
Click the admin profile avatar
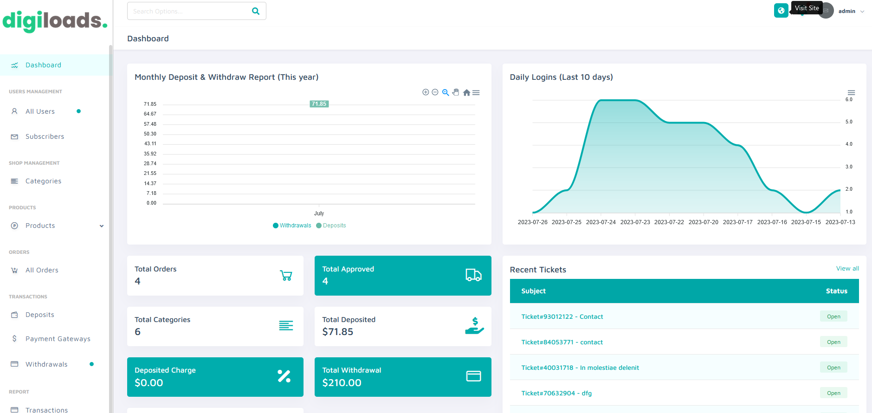coord(826,11)
